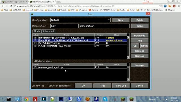Click the Select jar button
181x102 pixels.
pyautogui.click(x=140, y=26)
